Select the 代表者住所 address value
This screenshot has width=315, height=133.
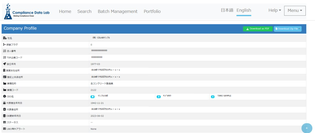click(x=106, y=109)
